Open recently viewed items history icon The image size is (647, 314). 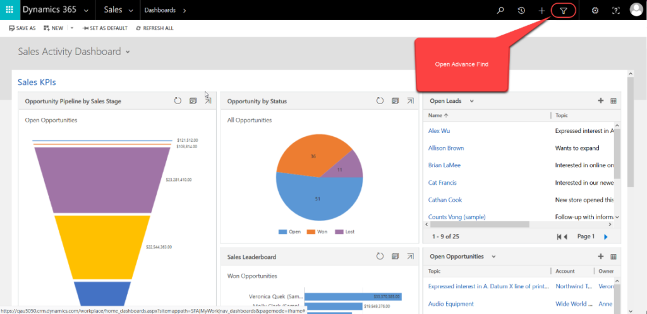[521, 11]
